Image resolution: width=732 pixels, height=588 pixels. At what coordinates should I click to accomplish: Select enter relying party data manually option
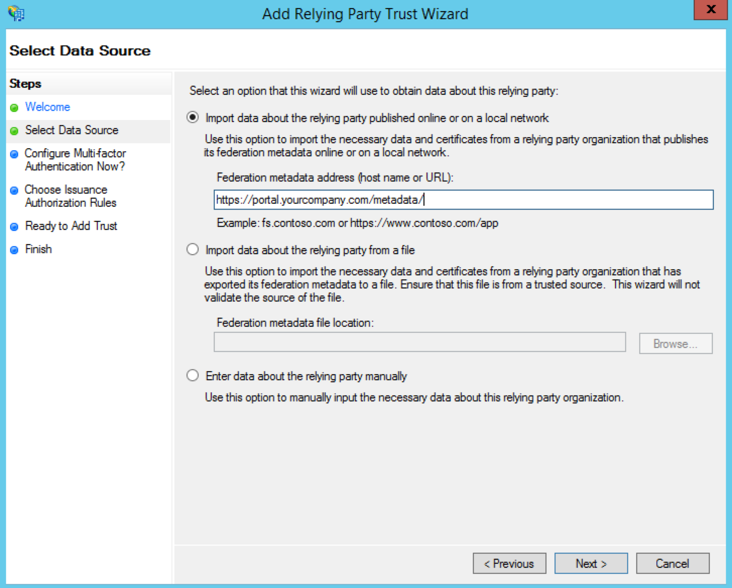pos(193,376)
